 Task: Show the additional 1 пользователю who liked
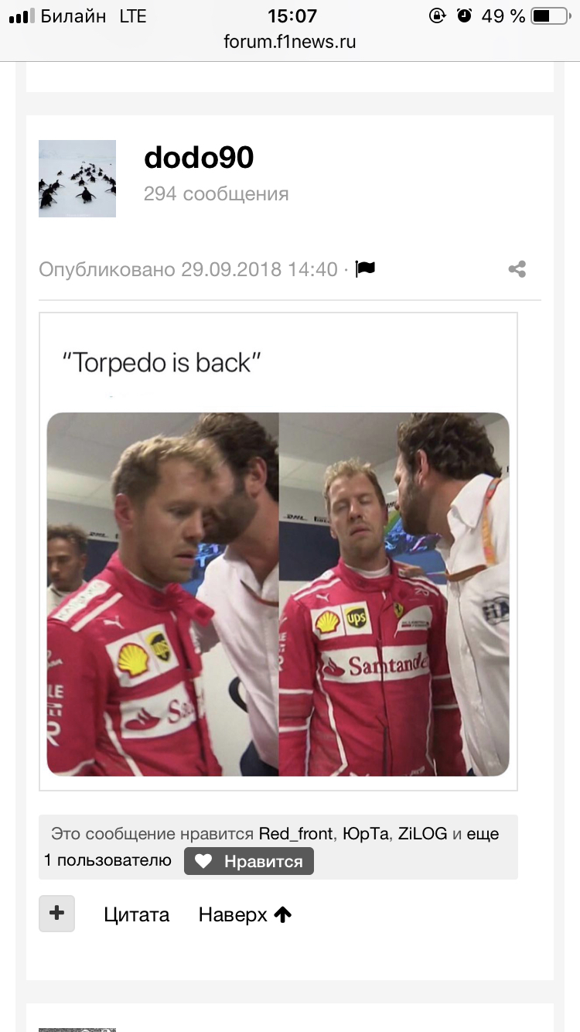click(107, 860)
